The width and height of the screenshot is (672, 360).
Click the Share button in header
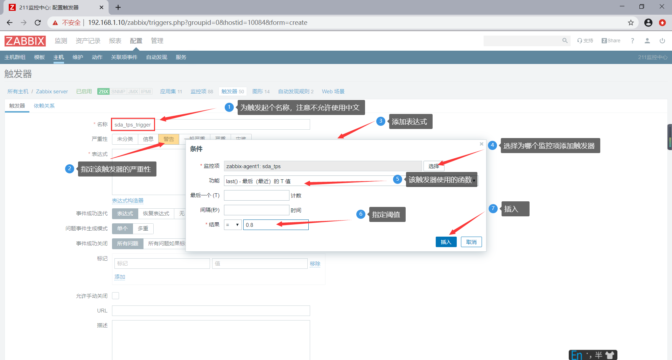pos(611,41)
